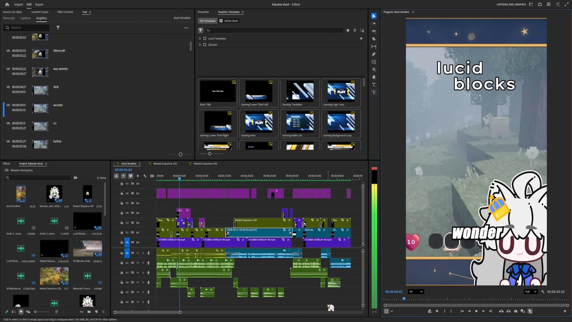This screenshot has width=572, height=322.
Task: Select the Ripple Edit tool
Action: click(374, 31)
